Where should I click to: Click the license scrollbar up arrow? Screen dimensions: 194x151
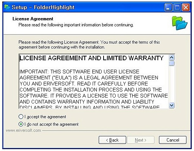[171, 58]
